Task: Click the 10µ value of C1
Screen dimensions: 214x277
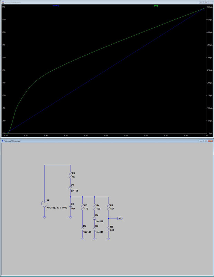Action: point(73,208)
